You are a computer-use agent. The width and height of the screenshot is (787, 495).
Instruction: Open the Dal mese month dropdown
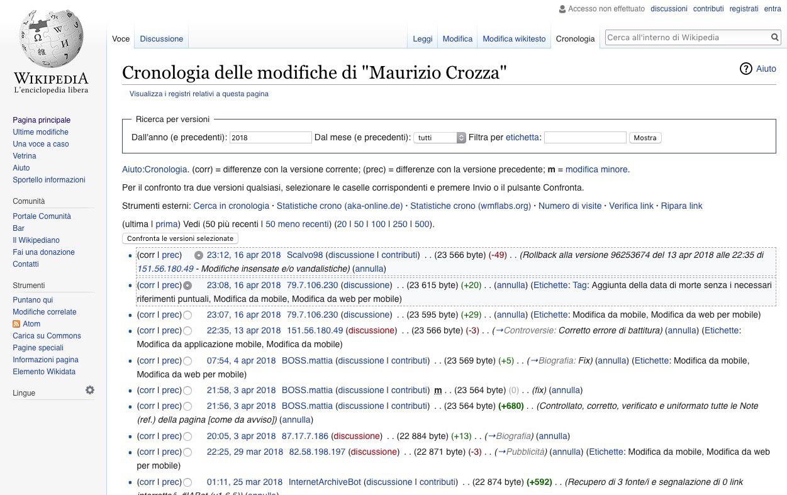coord(439,138)
